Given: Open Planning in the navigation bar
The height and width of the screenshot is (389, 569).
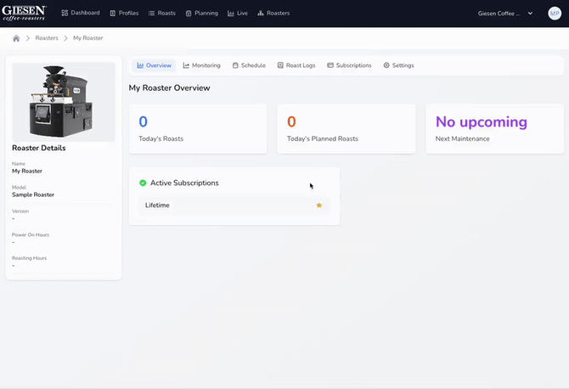Looking at the screenshot, I should 201,14.
